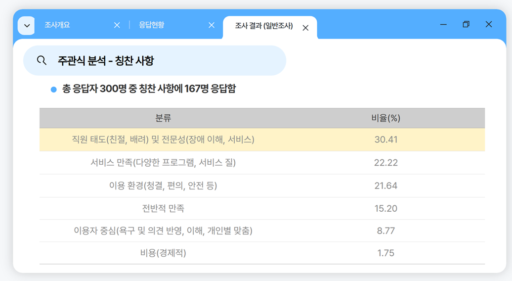
Task: Select the highlighted 직원 태도 row
Action: click(163, 140)
